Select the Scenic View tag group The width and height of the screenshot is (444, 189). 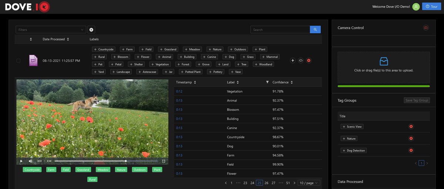352,127
